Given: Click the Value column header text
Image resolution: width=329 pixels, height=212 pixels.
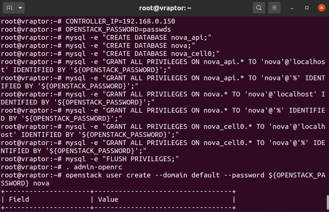Looking at the screenshot, I should [108, 199].
